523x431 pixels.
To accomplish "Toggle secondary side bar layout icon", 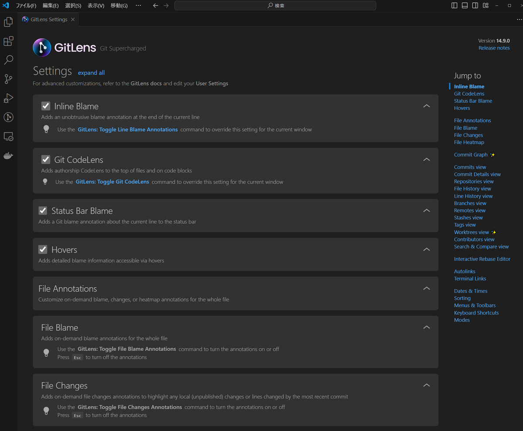I will click(475, 6).
